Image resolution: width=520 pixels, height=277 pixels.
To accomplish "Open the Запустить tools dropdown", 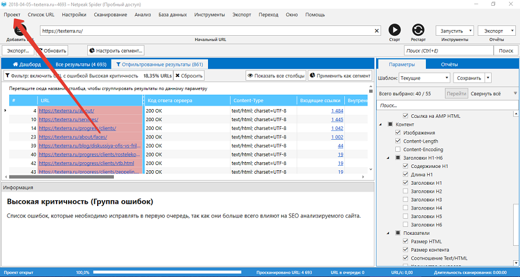I will click(x=455, y=31).
